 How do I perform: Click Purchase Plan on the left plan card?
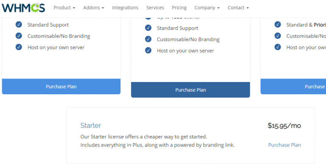pos(61,87)
